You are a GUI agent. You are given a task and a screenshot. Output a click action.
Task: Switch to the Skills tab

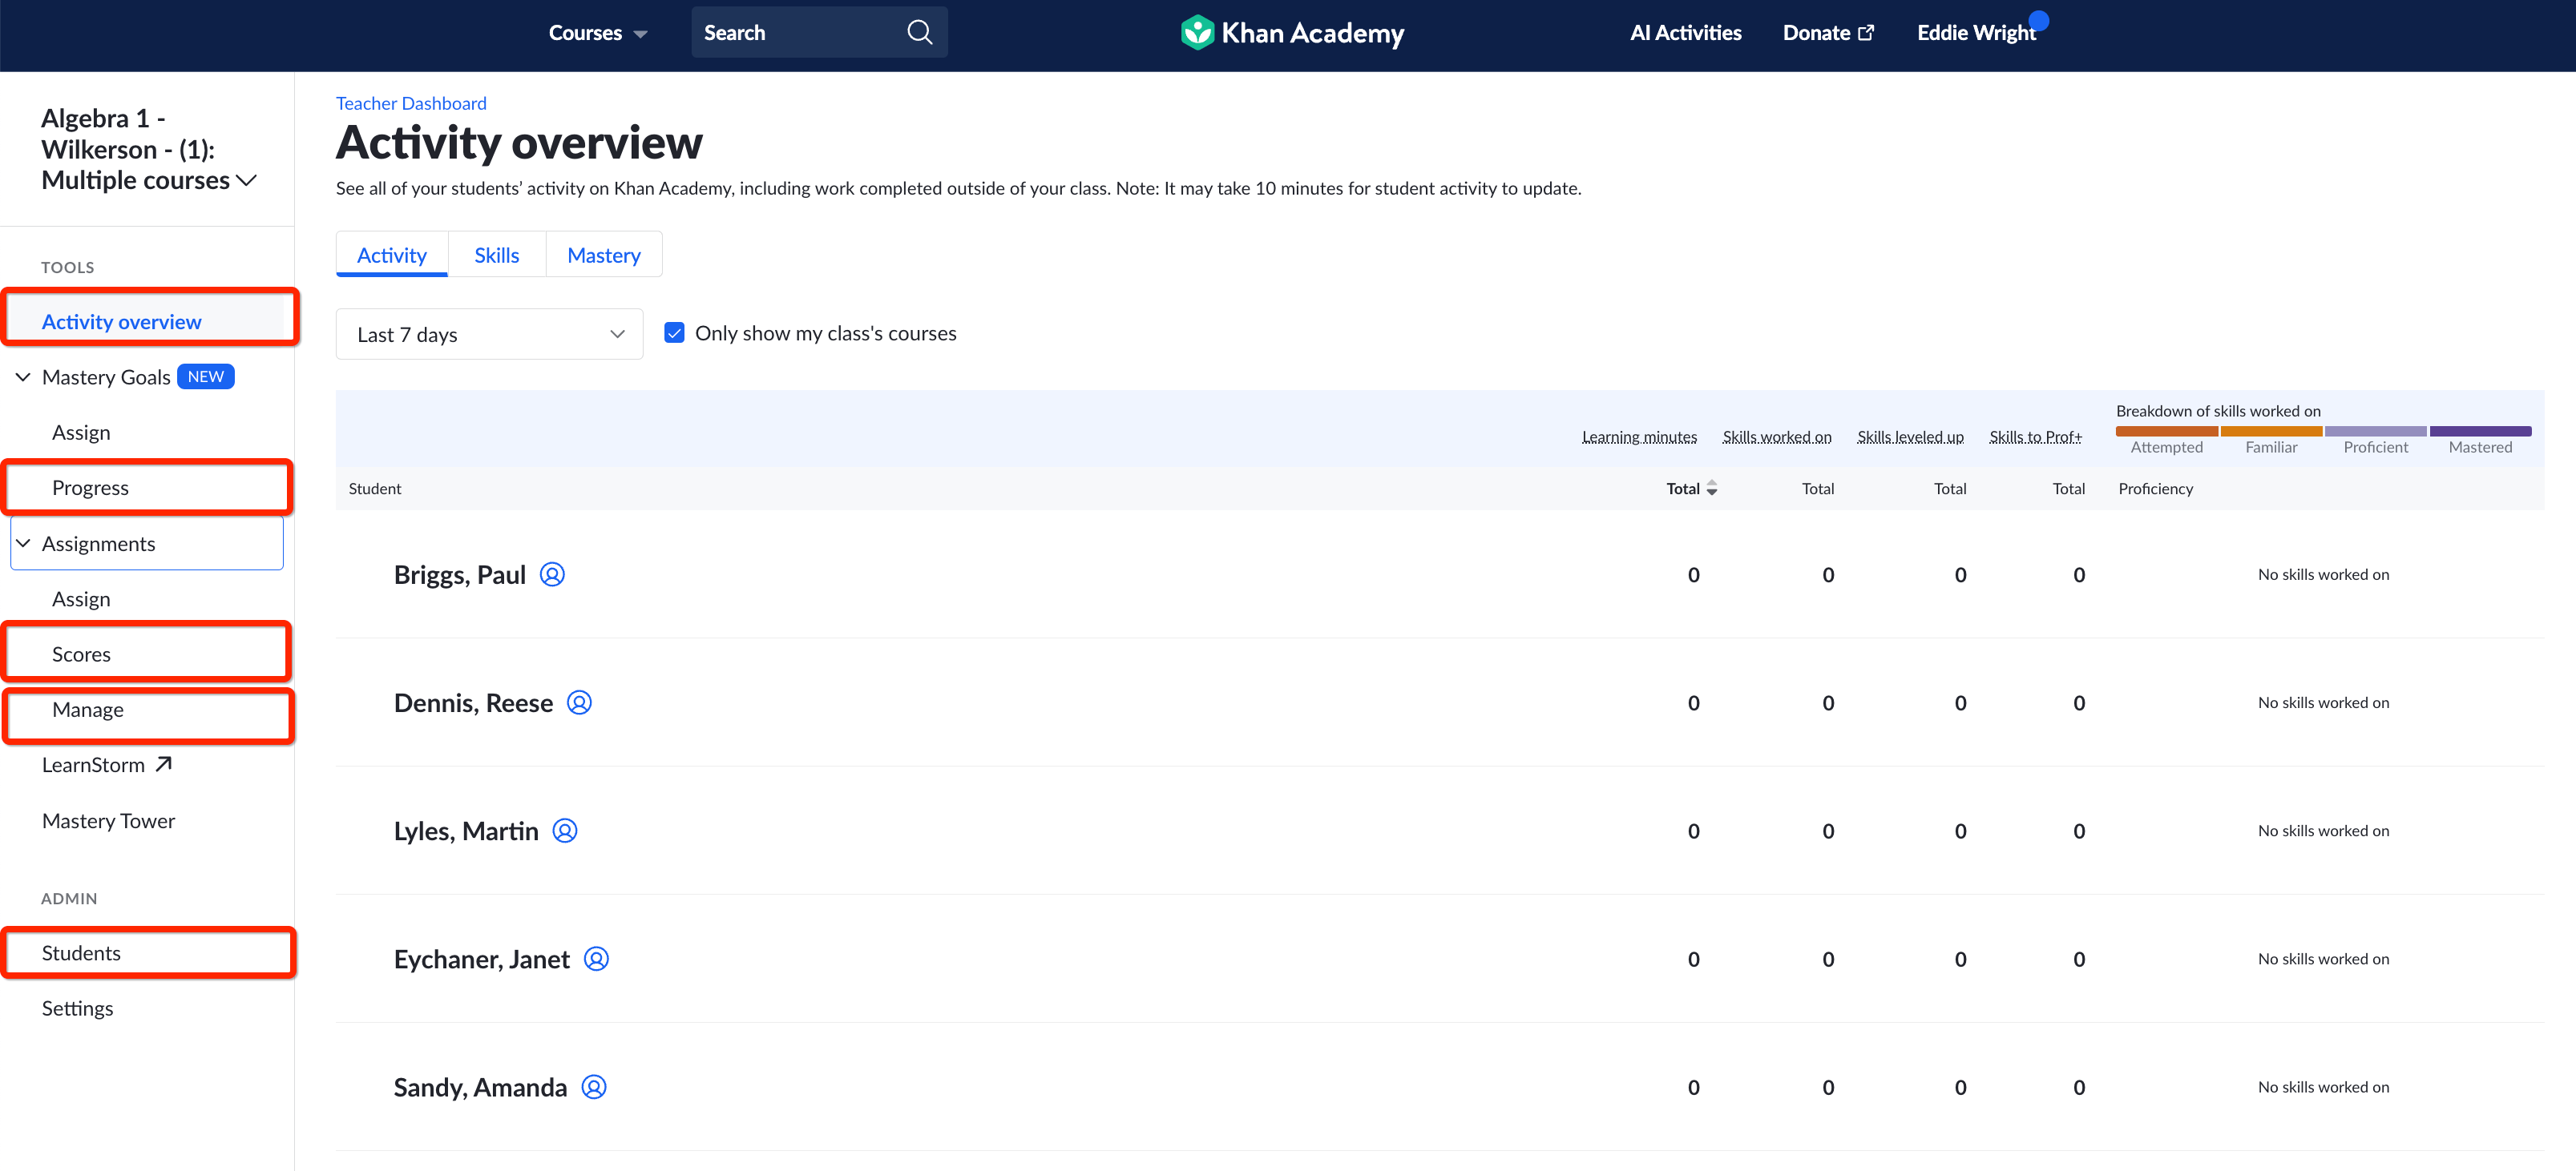click(496, 255)
